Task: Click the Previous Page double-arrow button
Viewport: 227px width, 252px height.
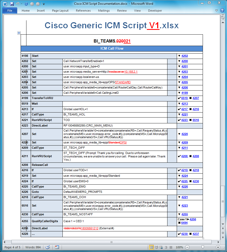Action: click(x=223, y=228)
